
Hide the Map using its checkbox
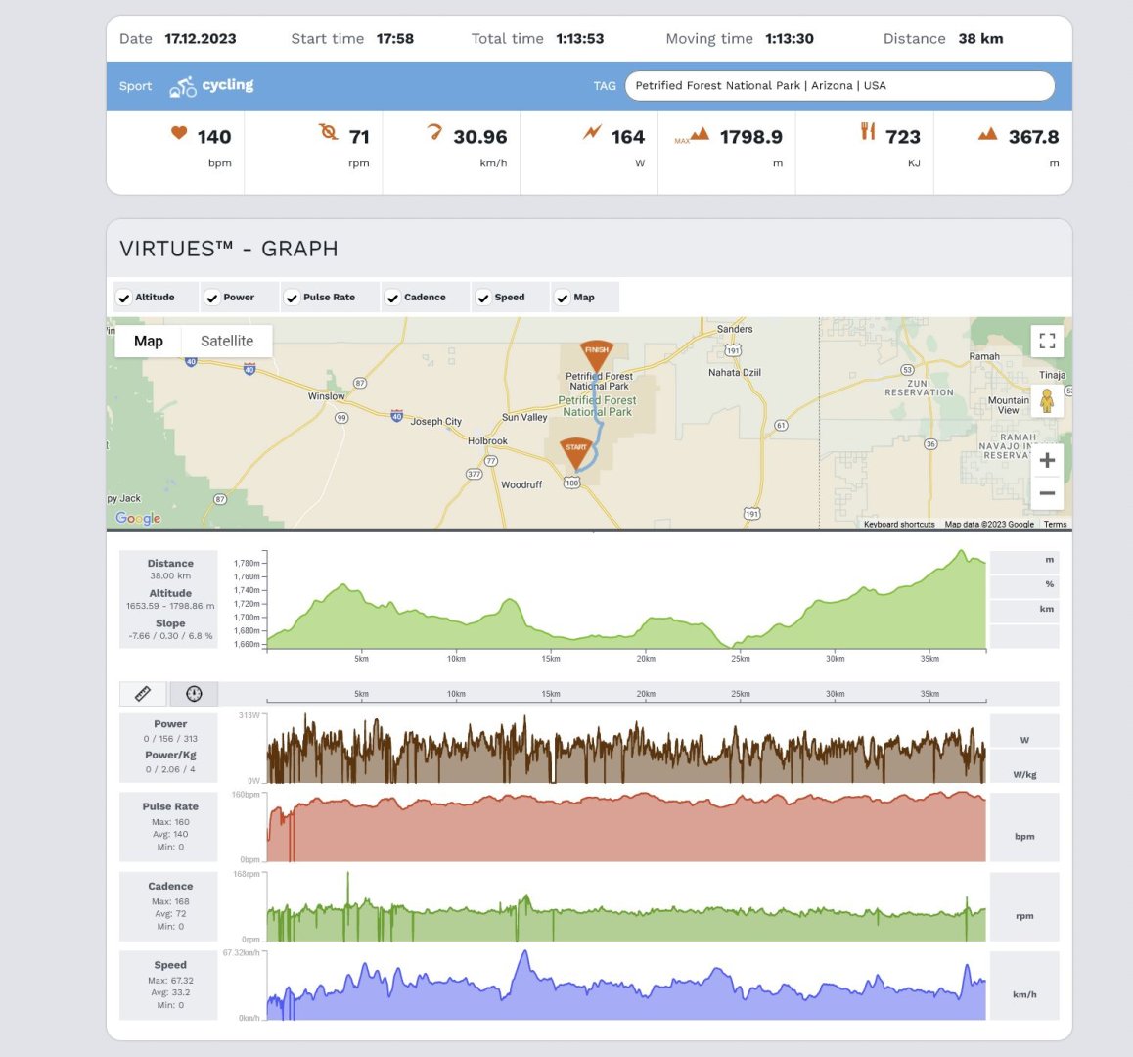(x=563, y=298)
